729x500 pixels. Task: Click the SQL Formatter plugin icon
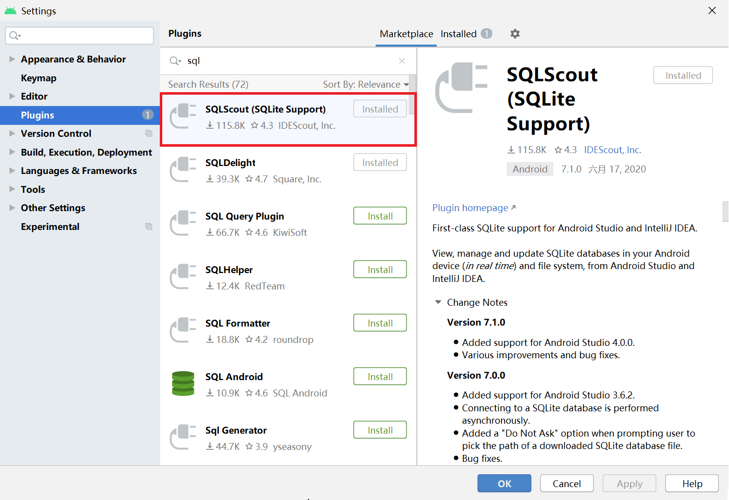[183, 331]
